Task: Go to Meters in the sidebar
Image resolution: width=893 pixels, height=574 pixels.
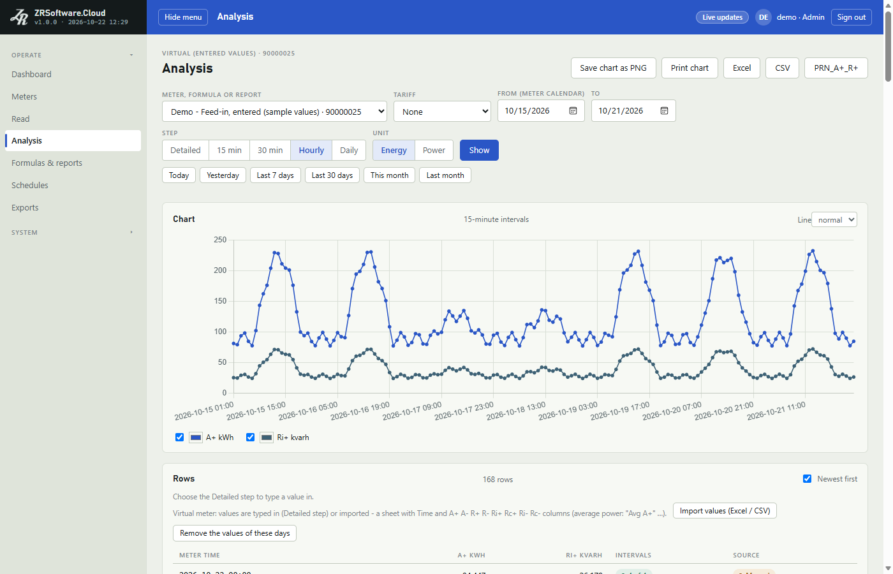Action: pos(73,96)
